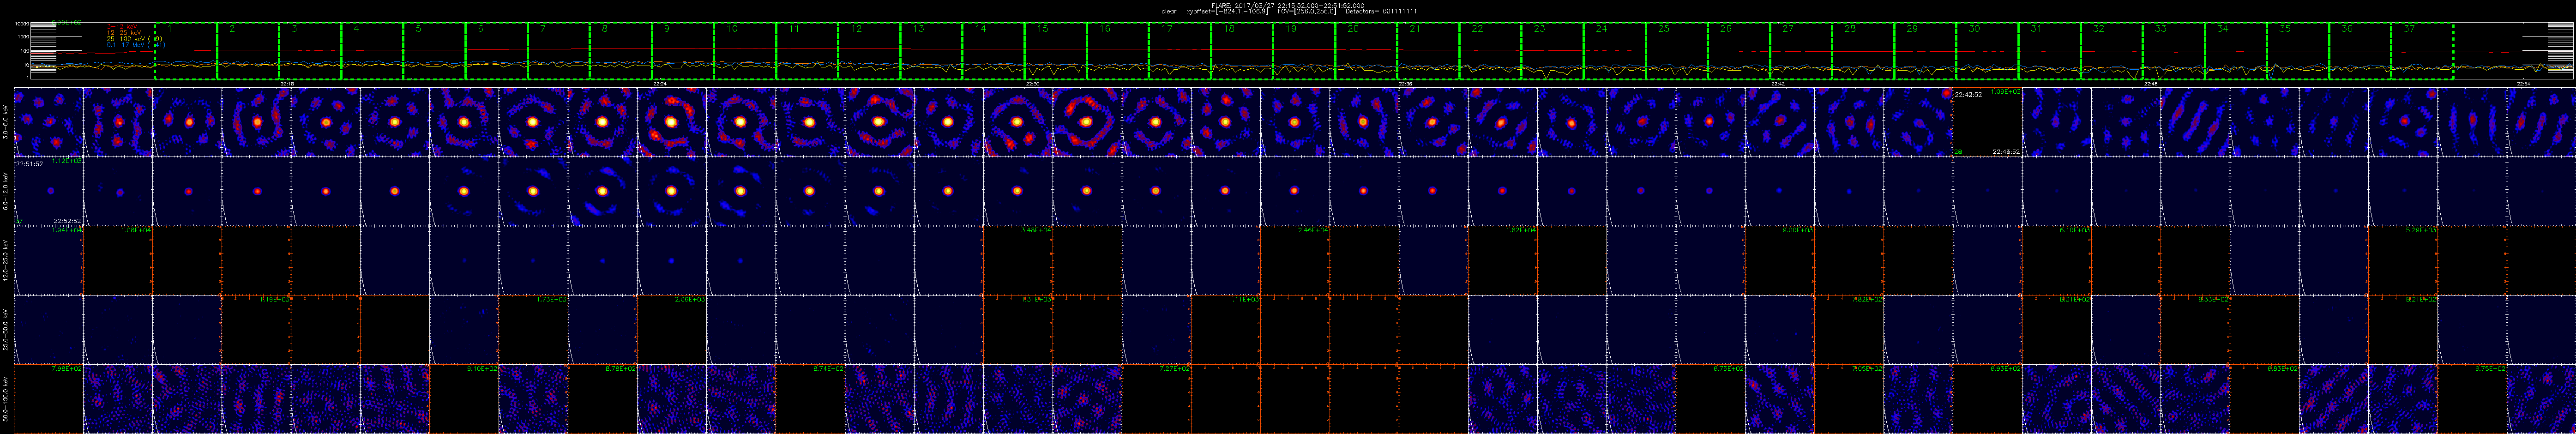Open the image tile labeled 22:51:52
The width and height of the screenshot is (2576, 434).
(48, 191)
